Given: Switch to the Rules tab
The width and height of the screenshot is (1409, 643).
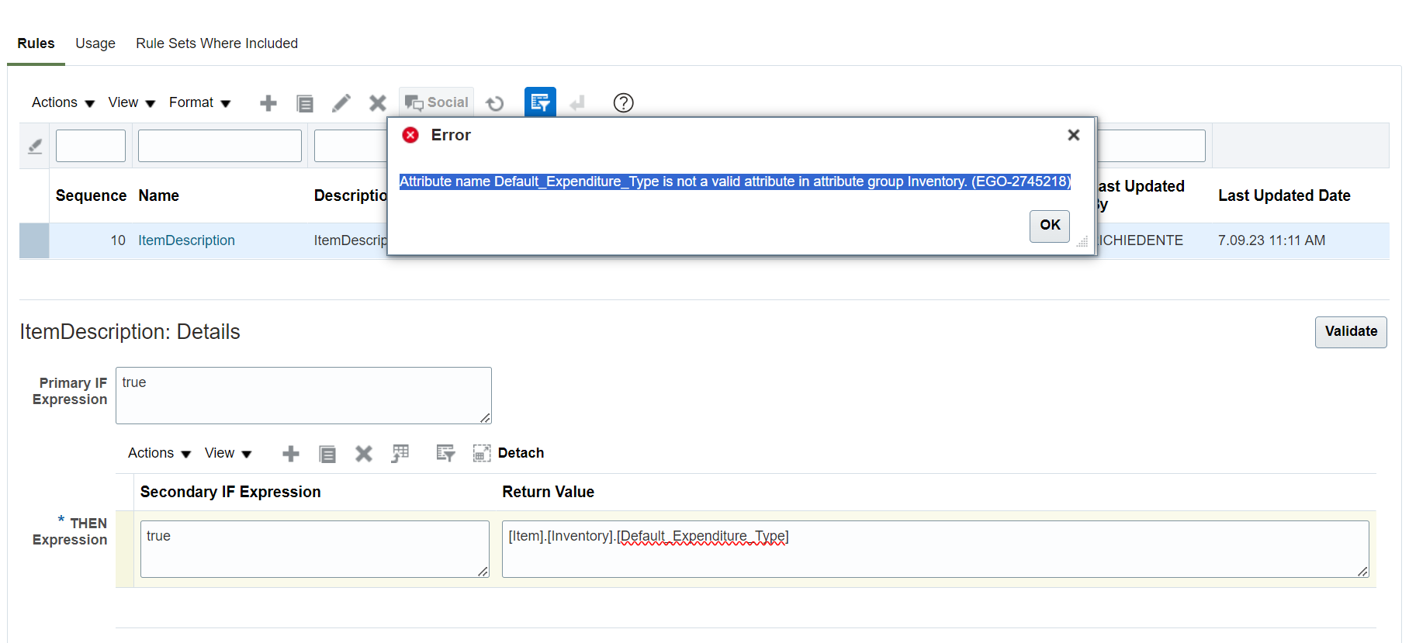Looking at the screenshot, I should click(x=36, y=43).
